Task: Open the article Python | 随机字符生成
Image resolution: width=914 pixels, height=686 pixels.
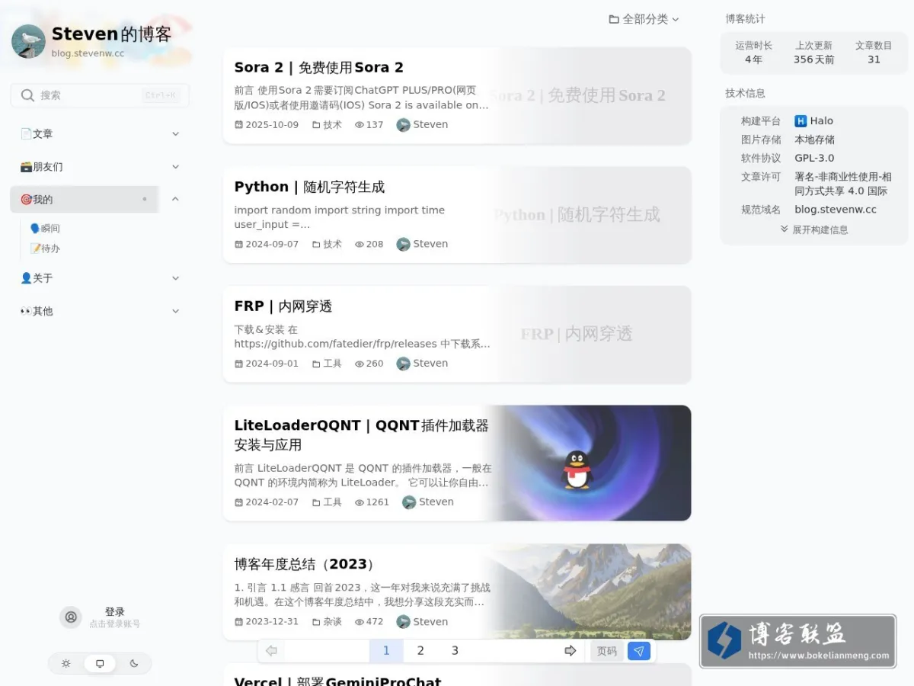Action: click(309, 187)
